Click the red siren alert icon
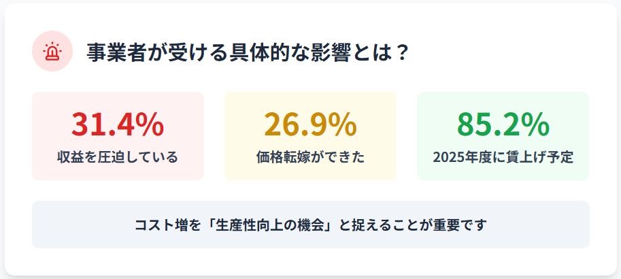621x279 pixels. (x=52, y=51)
